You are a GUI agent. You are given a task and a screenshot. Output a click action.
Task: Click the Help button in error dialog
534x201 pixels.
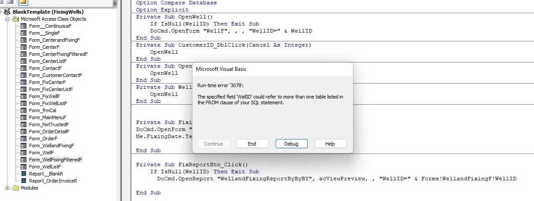click(330, 144)
